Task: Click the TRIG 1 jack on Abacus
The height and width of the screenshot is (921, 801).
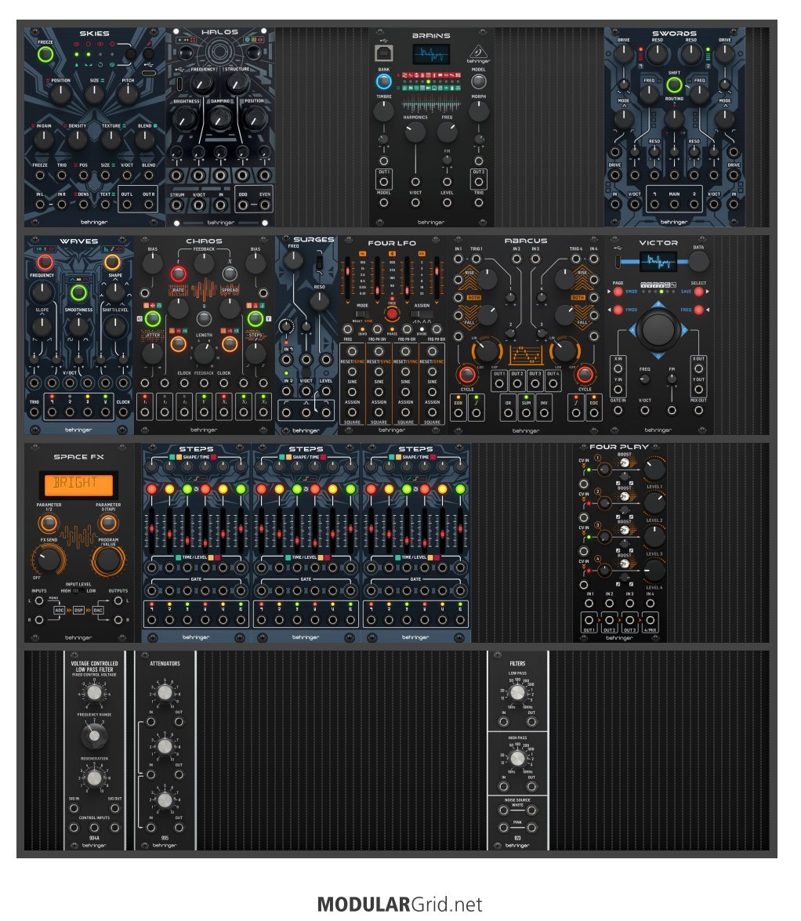Action: [x=477, y=259]
